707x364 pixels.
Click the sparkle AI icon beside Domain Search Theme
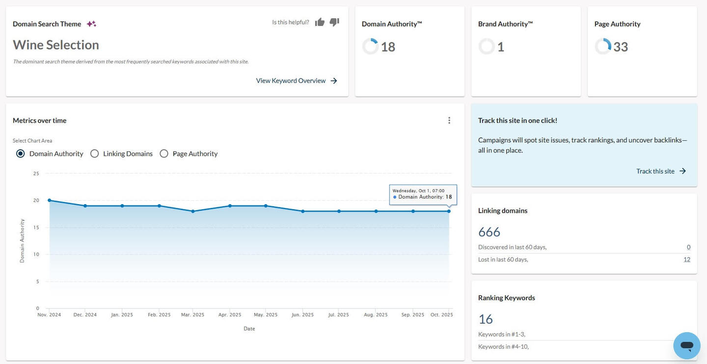click(x=91, y=24)
